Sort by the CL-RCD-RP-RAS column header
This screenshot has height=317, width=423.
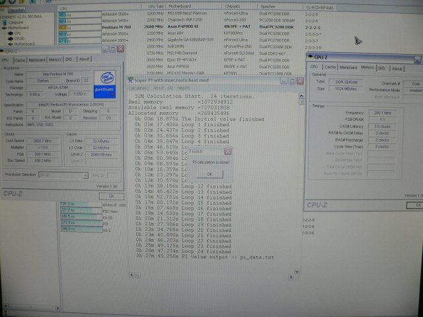pyautogui.click(x=320, y=8)
